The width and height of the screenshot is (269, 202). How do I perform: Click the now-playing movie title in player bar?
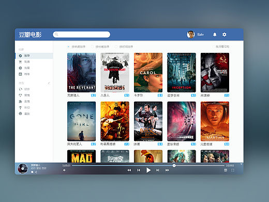coord(36,165)
